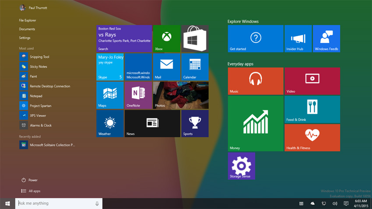The image size is (372, 209).
Task: Open Documents link
Action: coord(27,29)
